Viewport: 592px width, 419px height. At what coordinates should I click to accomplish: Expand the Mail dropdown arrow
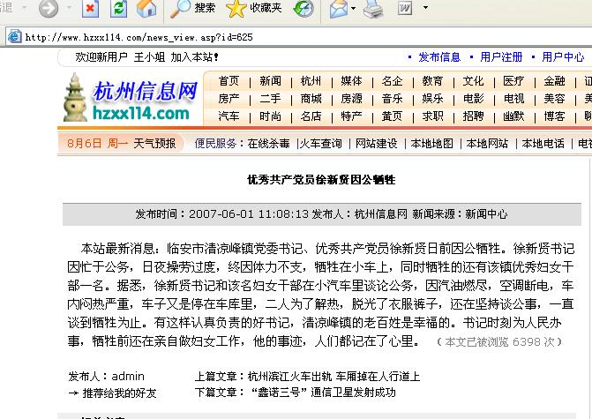click(x=353, y=8)
